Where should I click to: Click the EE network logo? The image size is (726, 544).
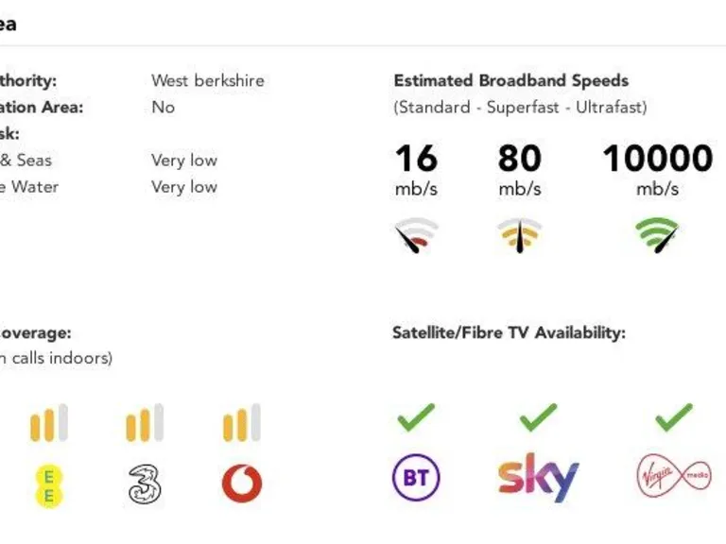[48, 484]
